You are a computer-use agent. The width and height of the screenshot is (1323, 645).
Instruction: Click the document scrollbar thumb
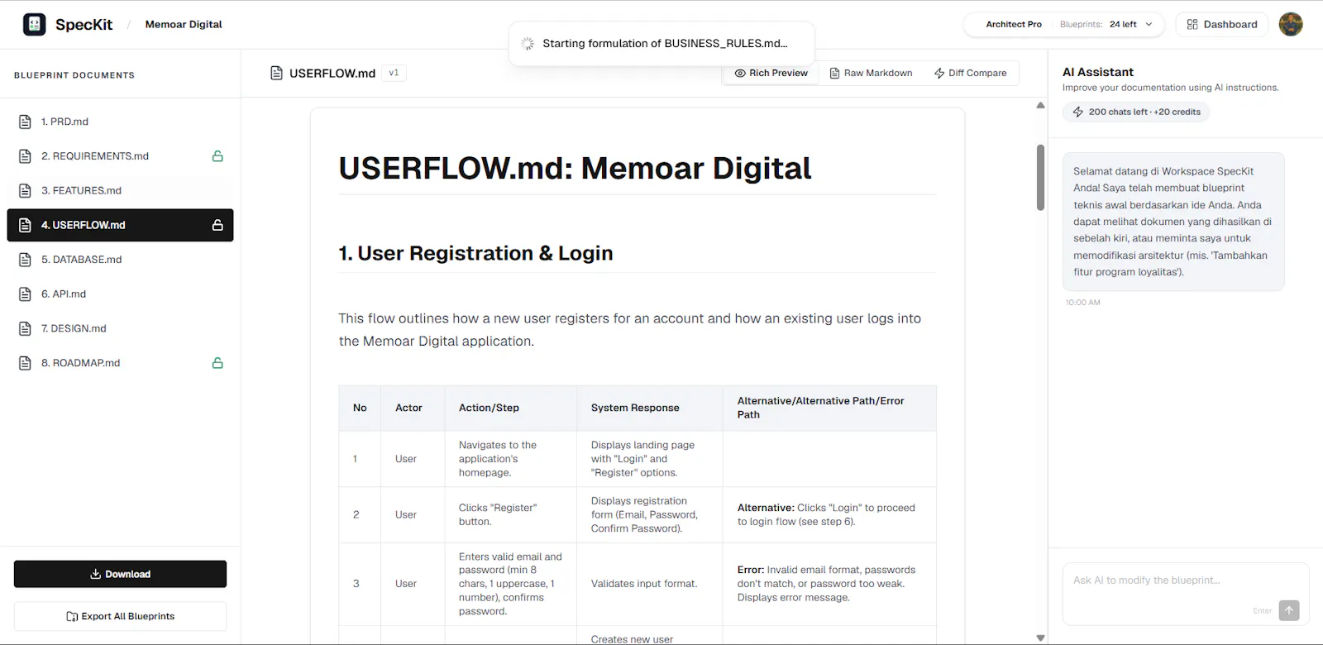1040,178
